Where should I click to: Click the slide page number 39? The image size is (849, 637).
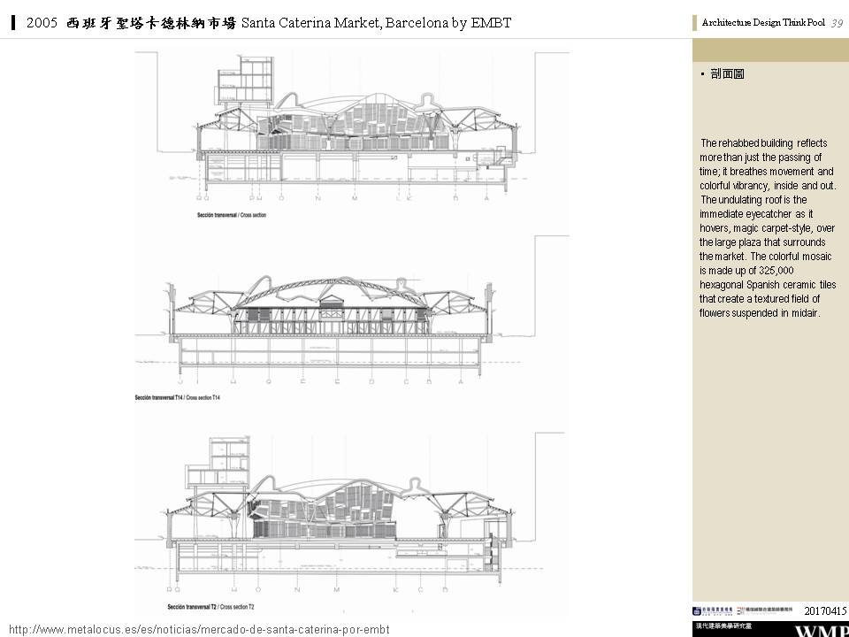coord(837,23)
